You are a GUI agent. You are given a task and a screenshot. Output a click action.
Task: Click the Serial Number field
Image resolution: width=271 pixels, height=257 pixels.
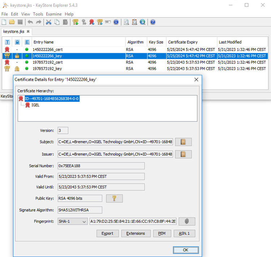point(101,166)
